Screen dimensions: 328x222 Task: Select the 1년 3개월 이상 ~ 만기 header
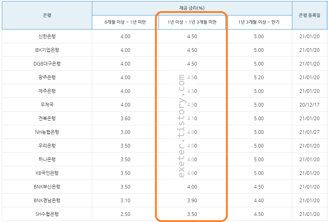259,22
